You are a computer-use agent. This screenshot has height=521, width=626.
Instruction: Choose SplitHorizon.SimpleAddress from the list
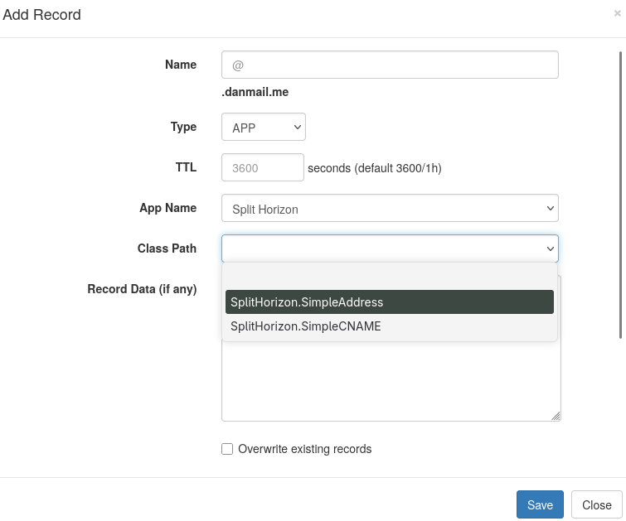390,302
